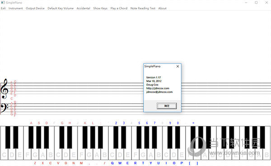Open the Default Key Volume menu
The width and height of the screenshot is (271, 166).
[61, 8]
